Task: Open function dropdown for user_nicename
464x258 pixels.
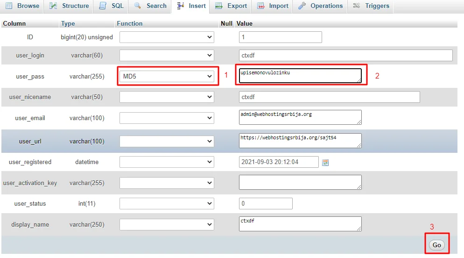Action: (167, 97)
